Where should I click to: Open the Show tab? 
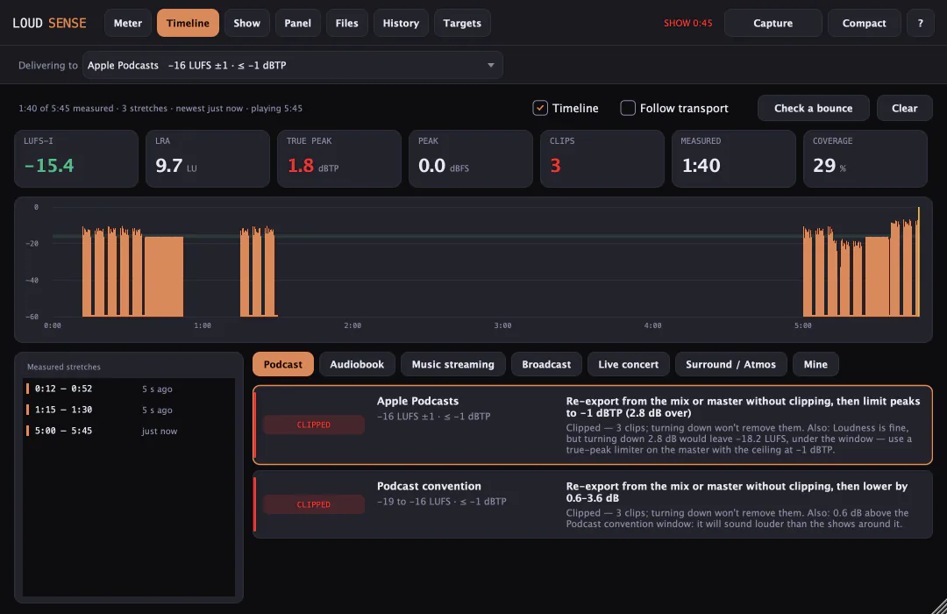[x=246, y=23]
